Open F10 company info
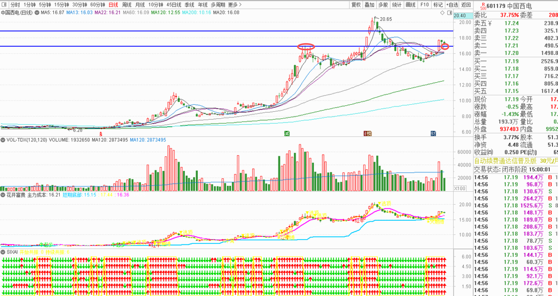558x296 pixels. click(424, 5)
